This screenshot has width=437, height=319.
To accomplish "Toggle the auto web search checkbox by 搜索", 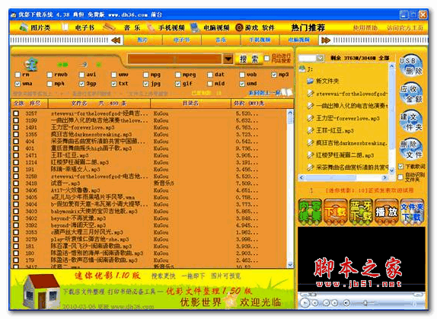I will coord(266,58).
